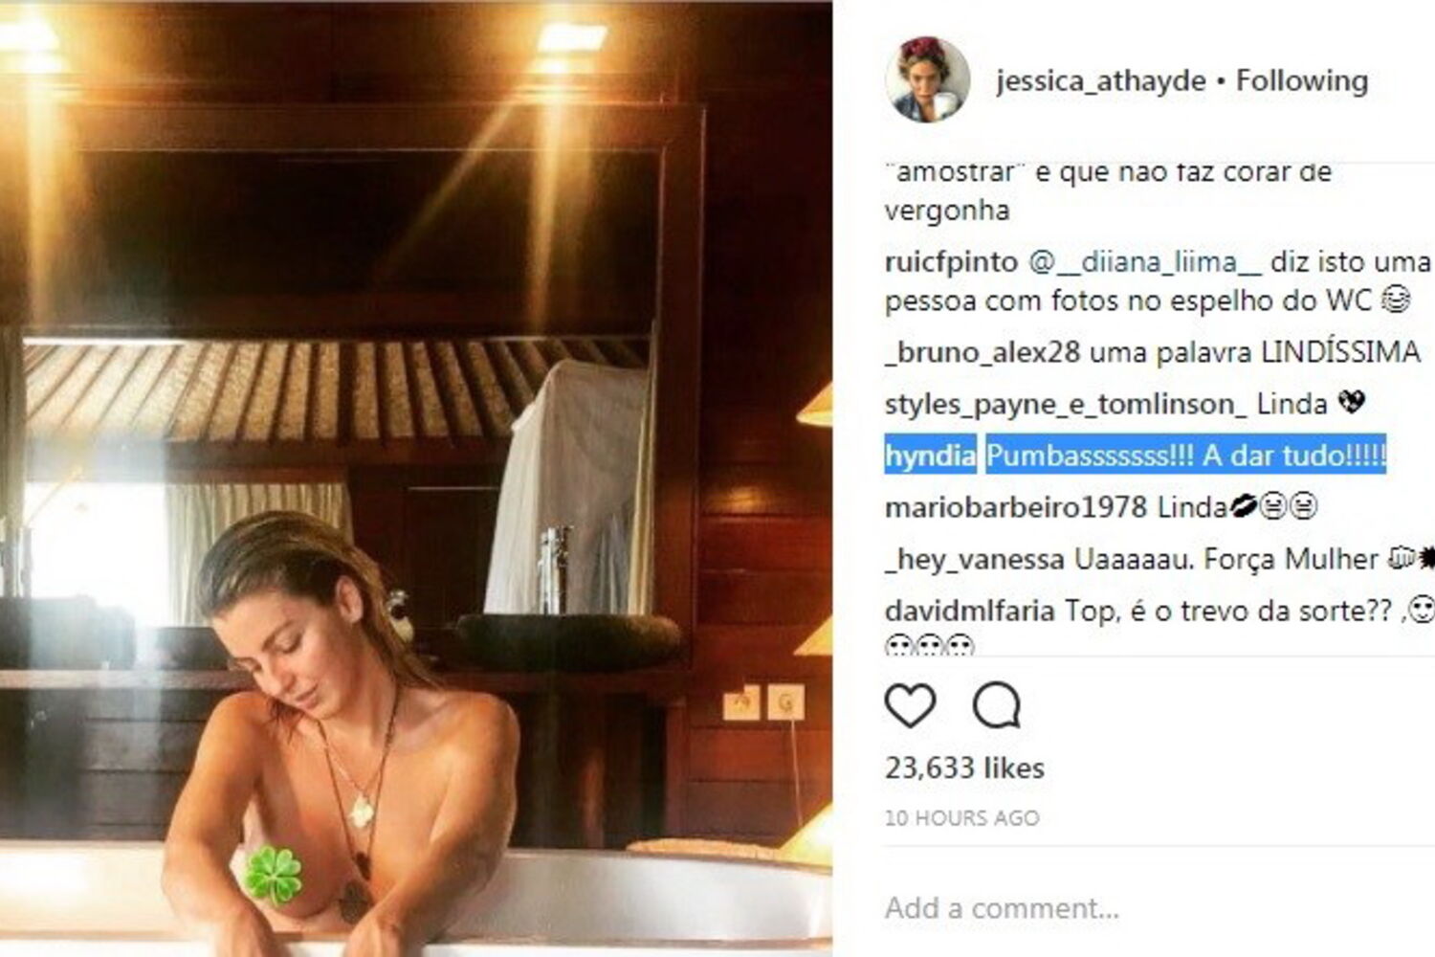
Task: Toggle the Following status button
Action: click(x=1302, y=80)
